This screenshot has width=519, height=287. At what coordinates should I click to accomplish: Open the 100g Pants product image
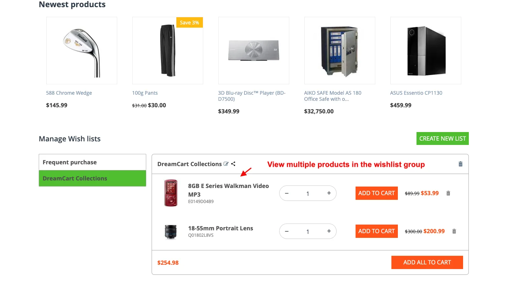tap(168, 51)
